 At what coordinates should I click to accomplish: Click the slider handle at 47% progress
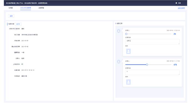tap(147, 65)
